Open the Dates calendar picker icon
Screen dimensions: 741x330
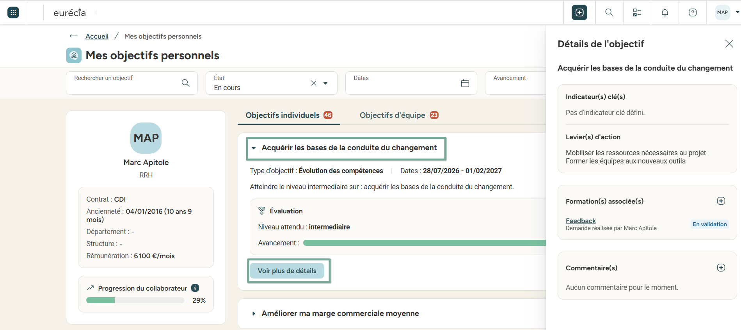[465, 83]
